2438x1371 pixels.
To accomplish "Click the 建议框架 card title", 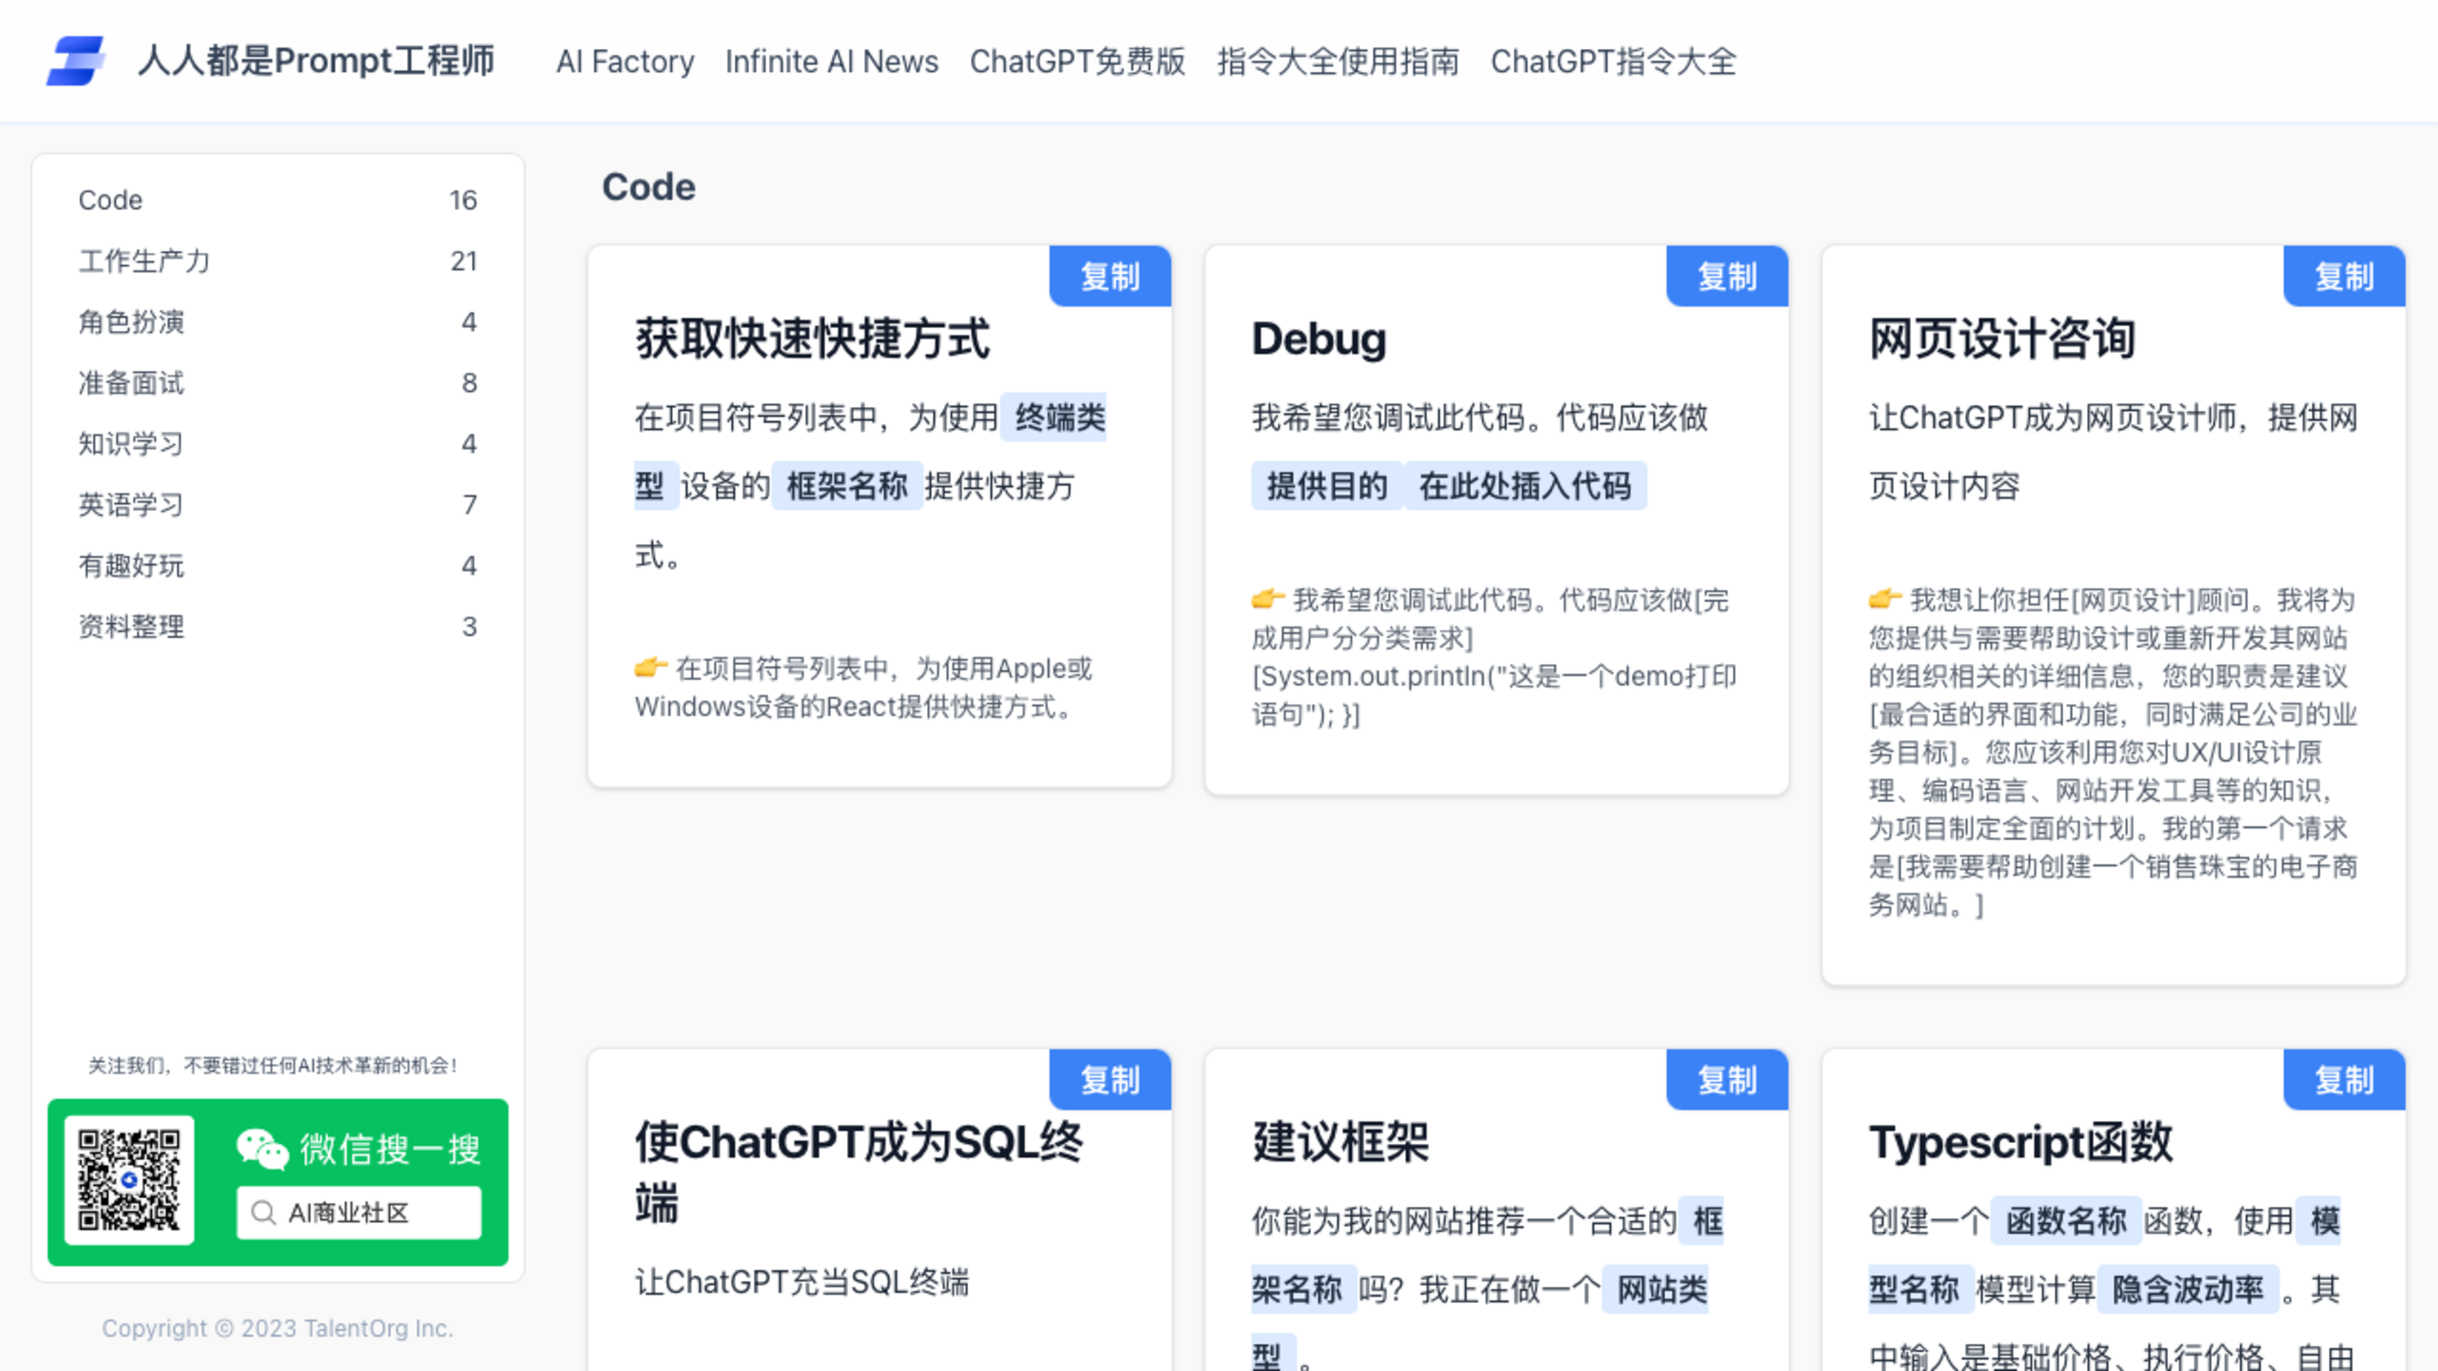I will tap(1340, 1142).
